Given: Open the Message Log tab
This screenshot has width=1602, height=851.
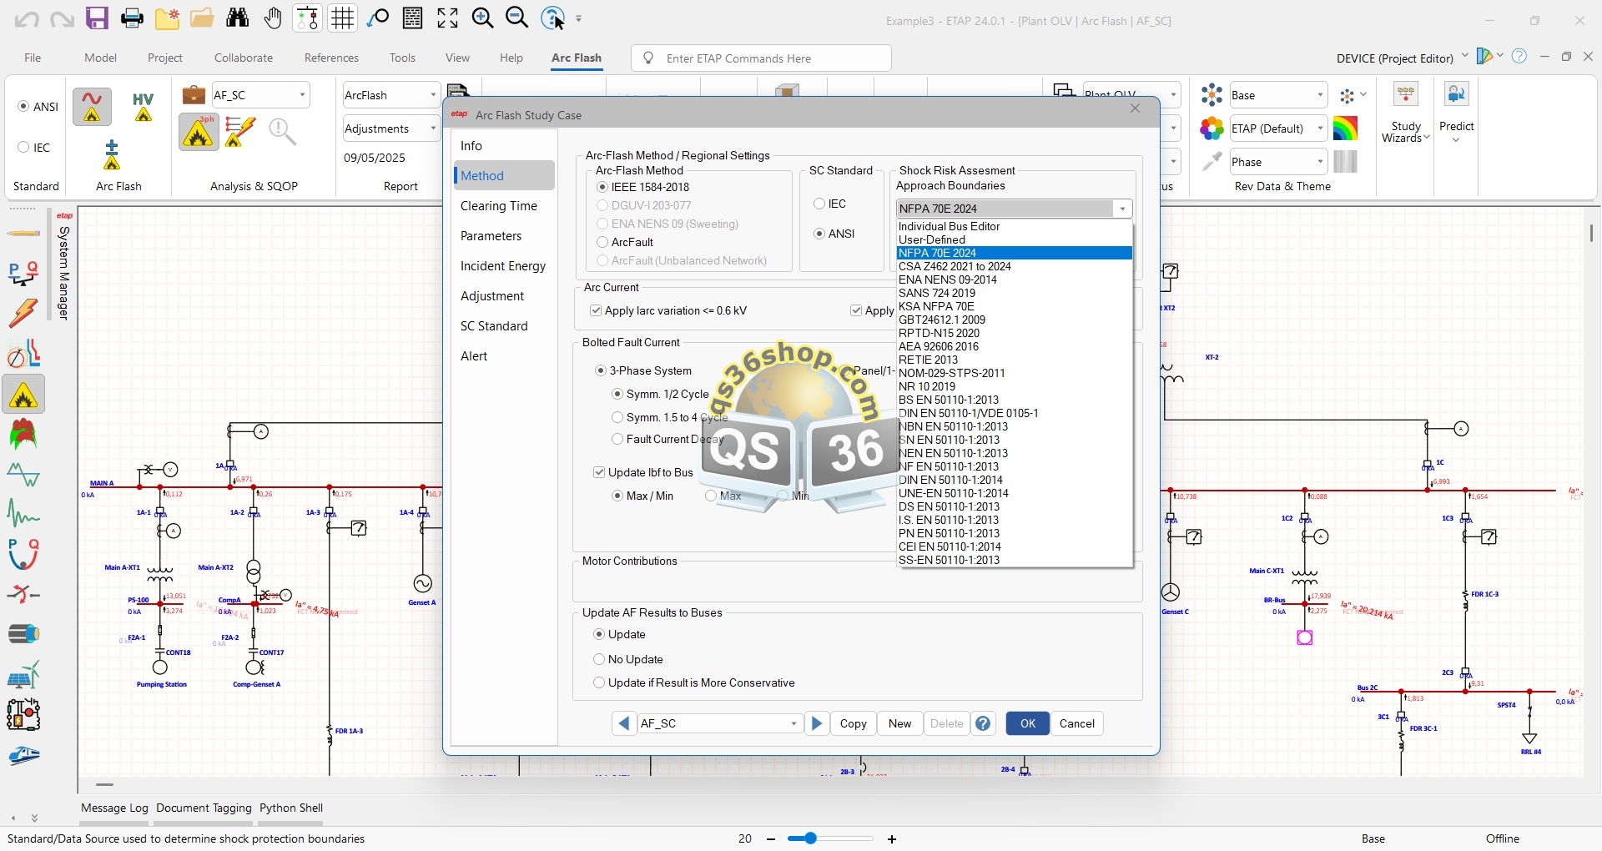Looking at the screenshot, I should click(x=114, y=808).
